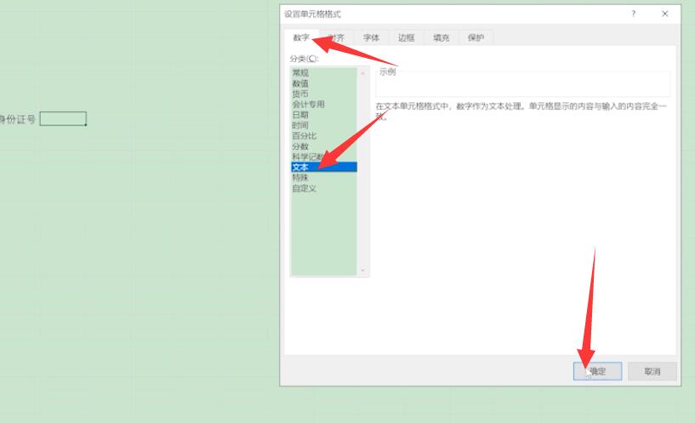Select 分数 category

point(324,146)
